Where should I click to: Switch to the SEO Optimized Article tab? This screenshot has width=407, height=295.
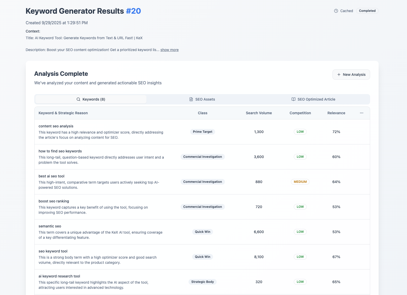[x=314, y=99]
